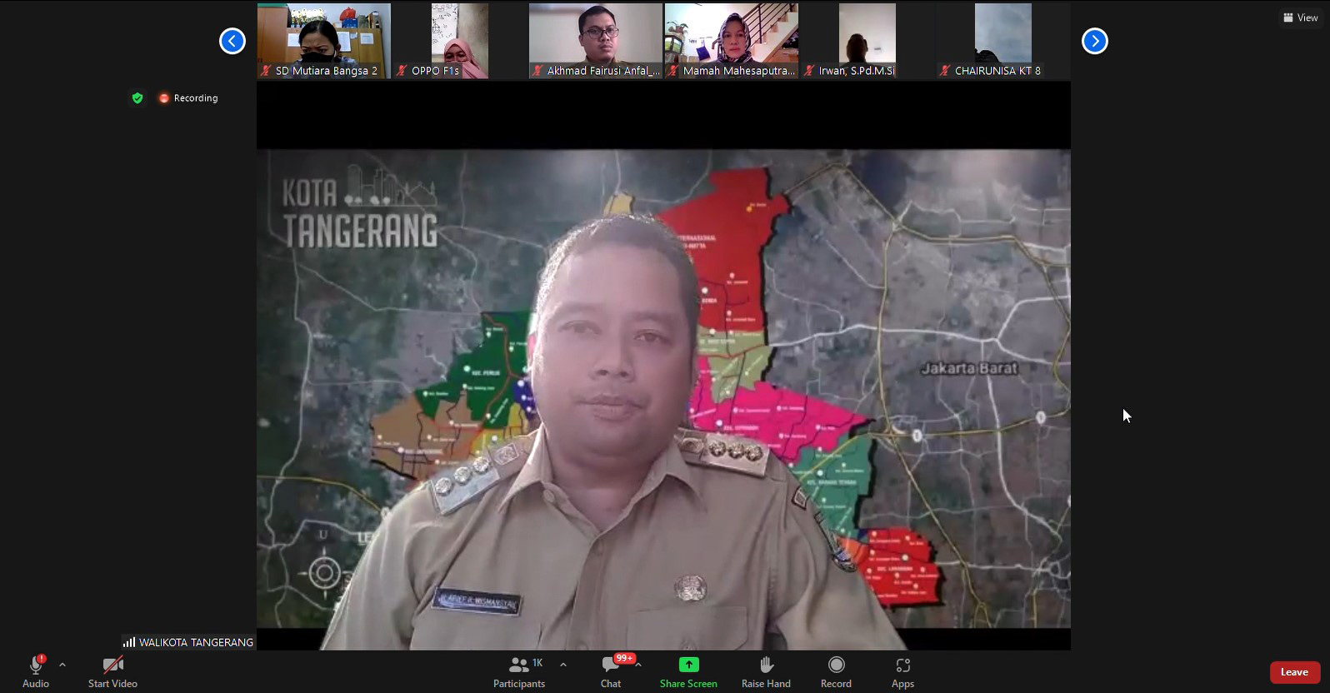Open the Participants panel
Screen dimensions: 1330x693
click(519, 672)
